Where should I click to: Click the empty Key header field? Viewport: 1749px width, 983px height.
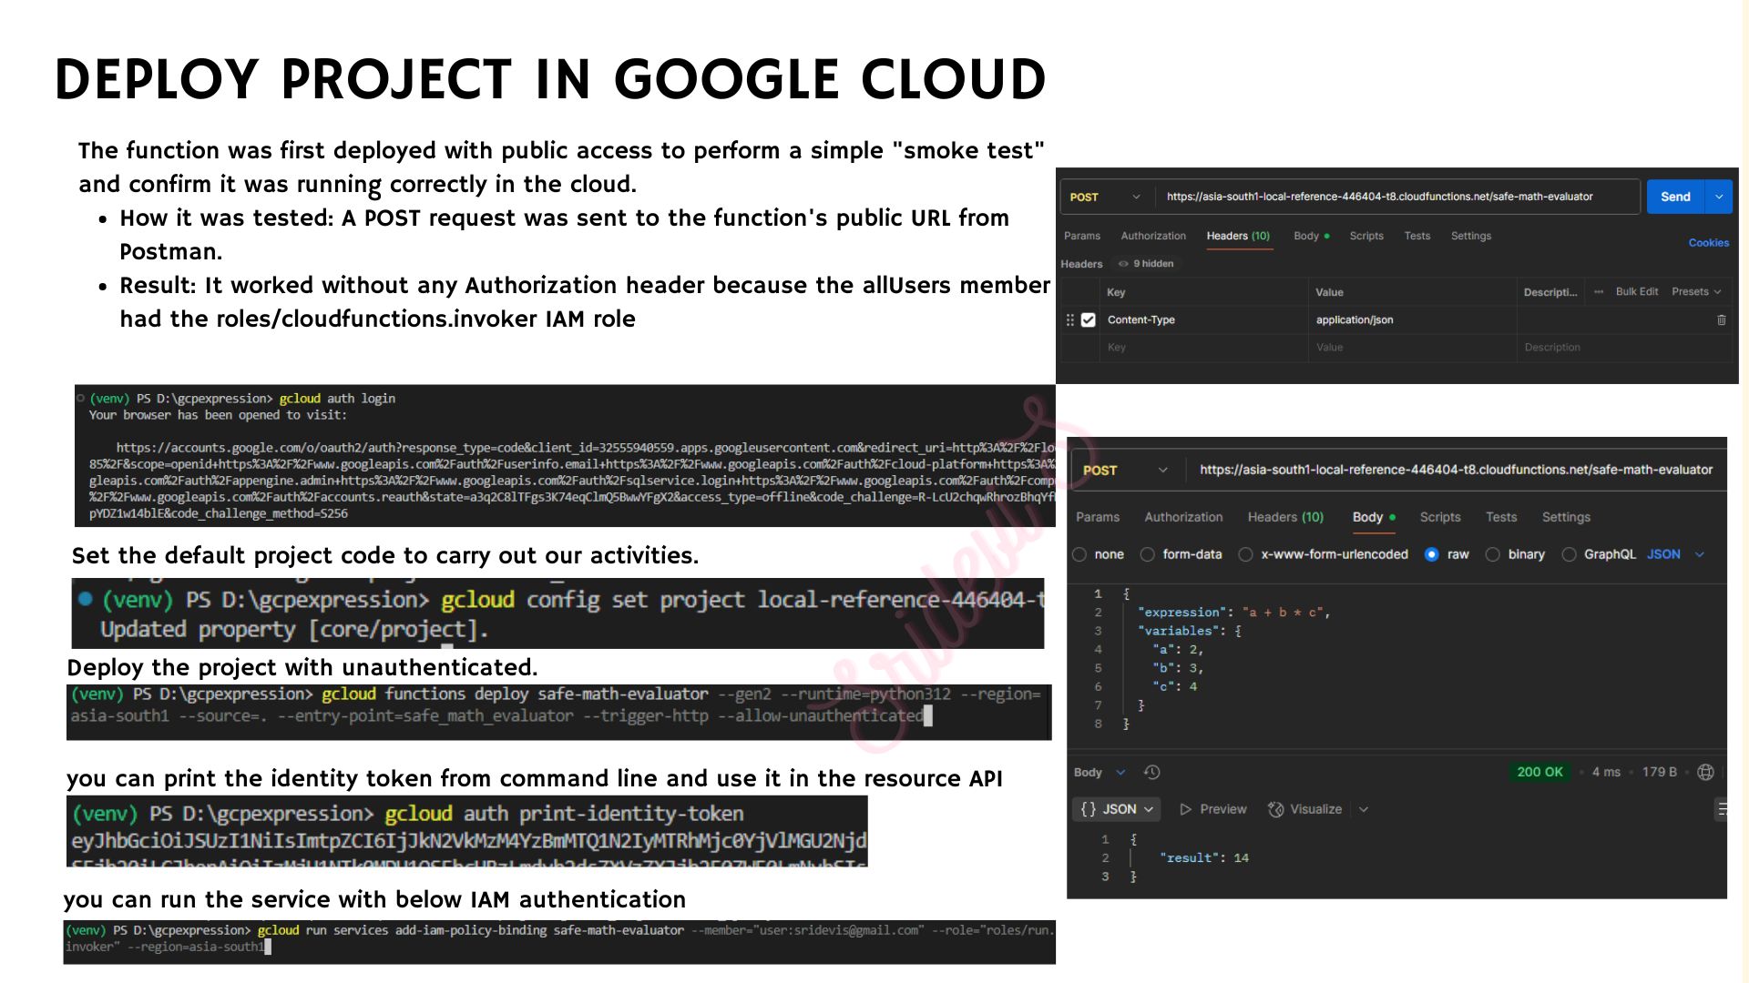(x=1204, y=348)
